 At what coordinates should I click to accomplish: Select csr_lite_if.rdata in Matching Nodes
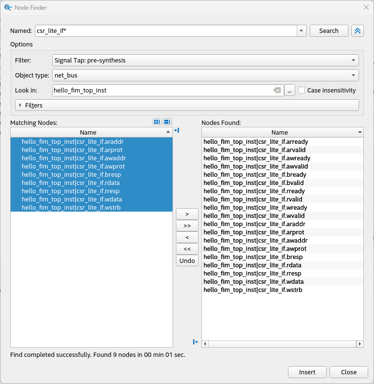[x=91, y=183]
